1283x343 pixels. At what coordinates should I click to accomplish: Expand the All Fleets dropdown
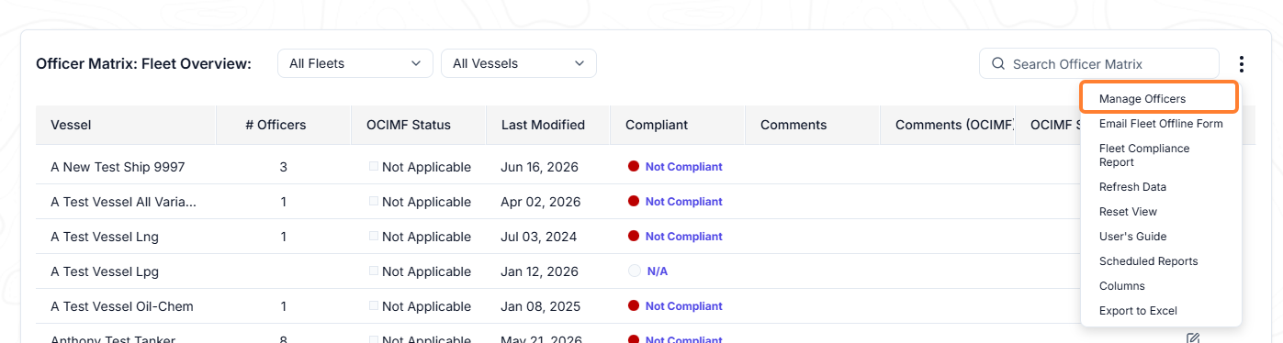tap(355, 63)
